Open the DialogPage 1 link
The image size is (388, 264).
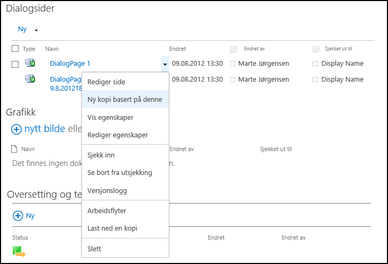point(70,64)
